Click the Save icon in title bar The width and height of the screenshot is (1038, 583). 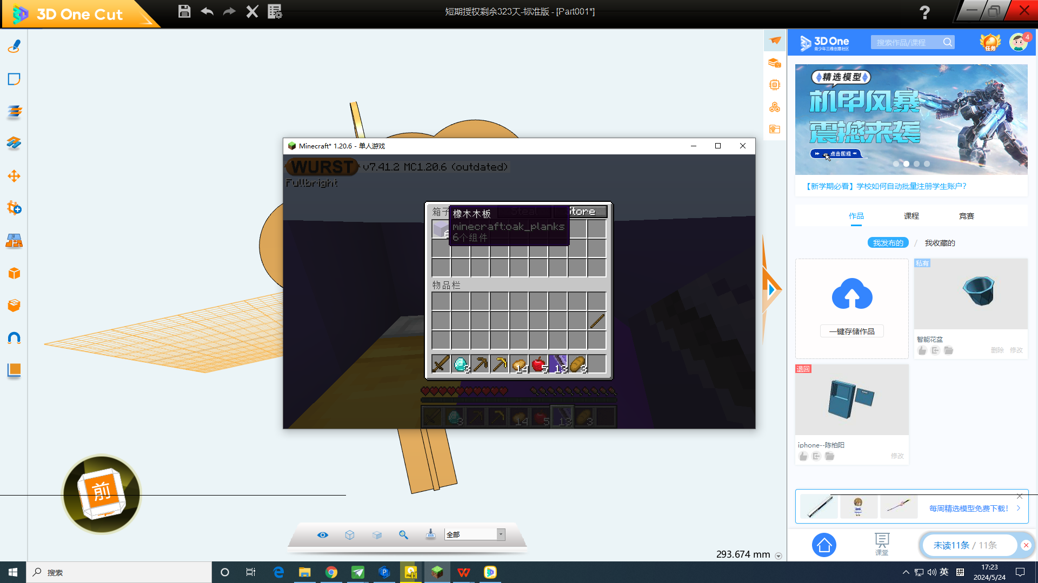coord(184,11)
